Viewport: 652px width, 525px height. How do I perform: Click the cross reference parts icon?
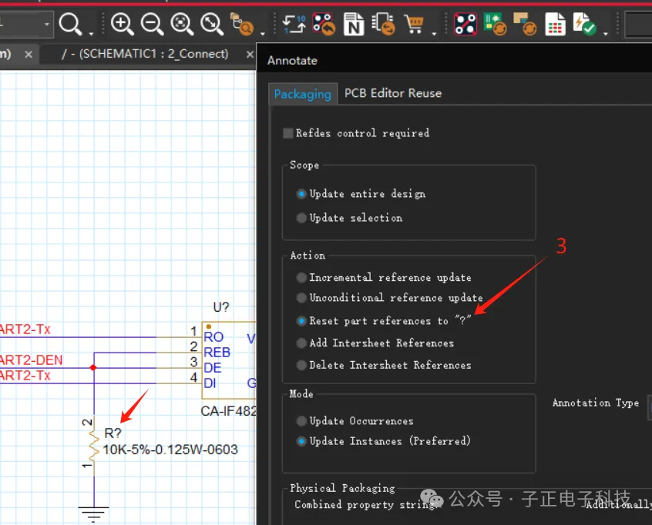tap(383, 24)
